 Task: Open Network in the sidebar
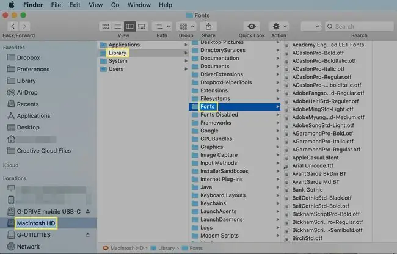(28, 247)
